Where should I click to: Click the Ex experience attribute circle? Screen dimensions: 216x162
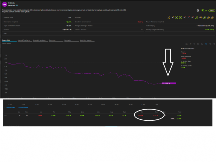169,17
